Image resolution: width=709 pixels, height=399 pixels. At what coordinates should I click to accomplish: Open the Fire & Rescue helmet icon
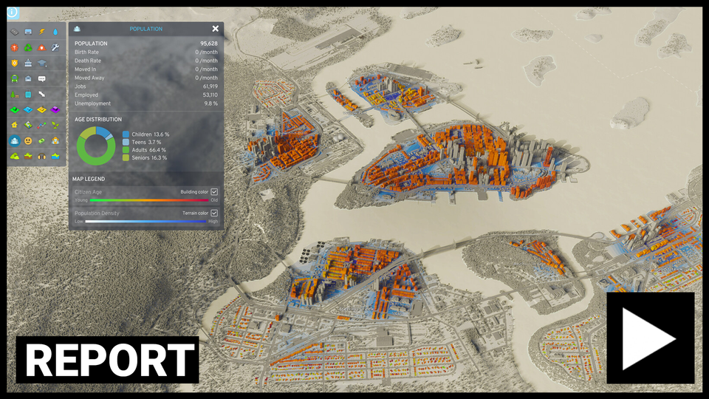coord(41,47)
